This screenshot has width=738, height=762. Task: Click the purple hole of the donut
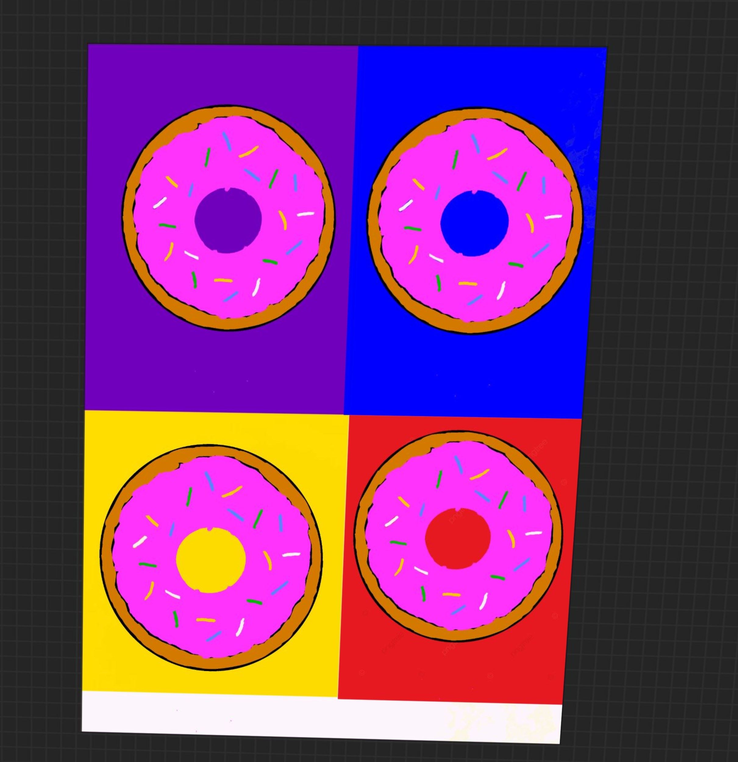(x=228, y=221)
